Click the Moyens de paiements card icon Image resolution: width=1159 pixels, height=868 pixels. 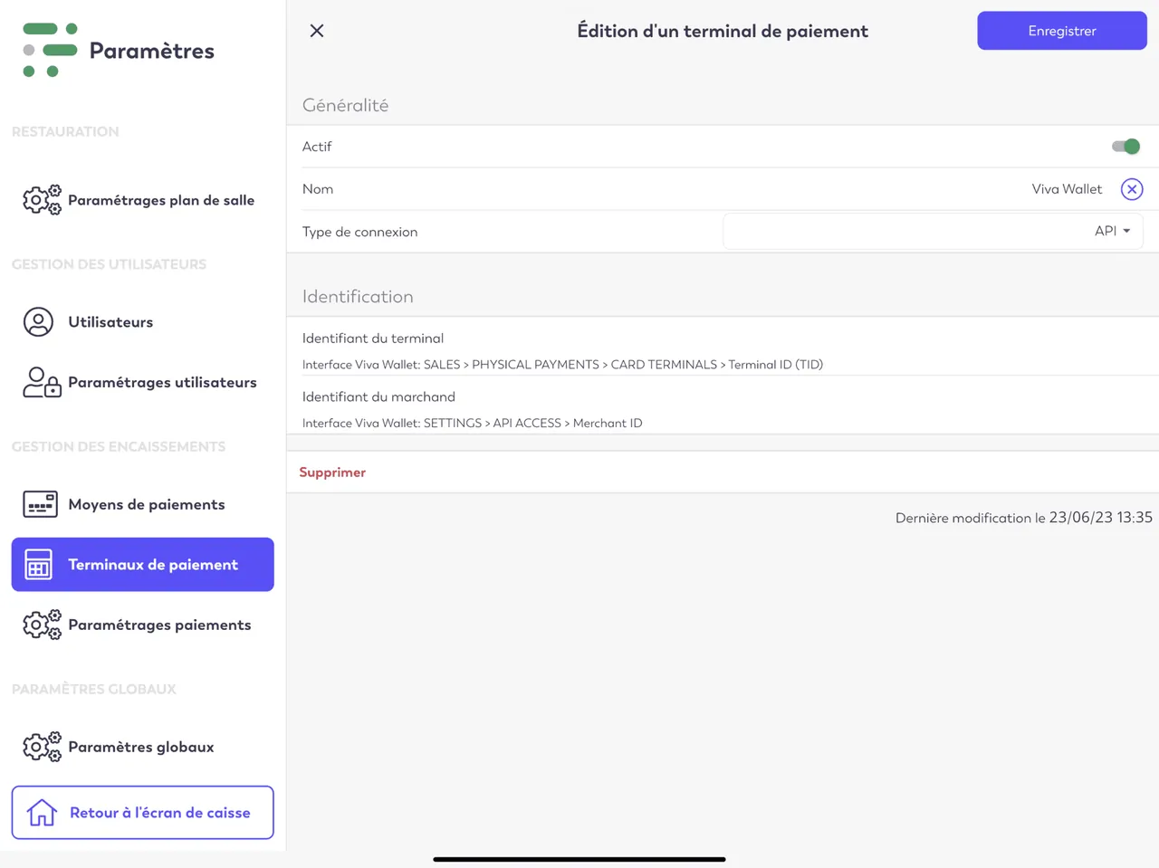coord(40,504)
